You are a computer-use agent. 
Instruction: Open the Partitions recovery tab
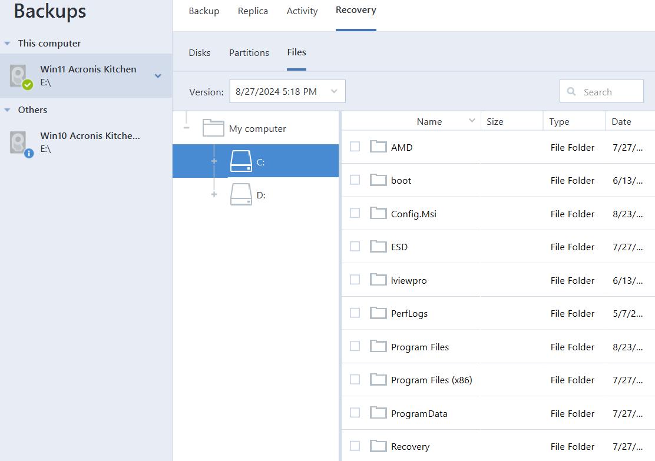pos(249,52)
